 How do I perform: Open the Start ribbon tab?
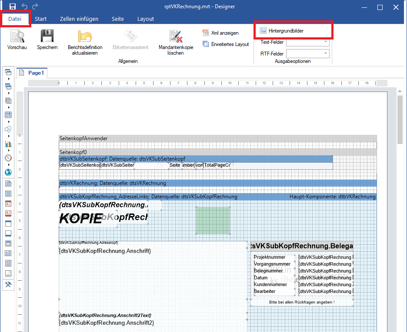[41, 19]
